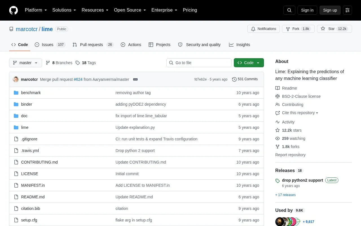The width and height of the screenshot is (361, 226).
Task: Open the doc folder
Action: [x=24, y=116]
